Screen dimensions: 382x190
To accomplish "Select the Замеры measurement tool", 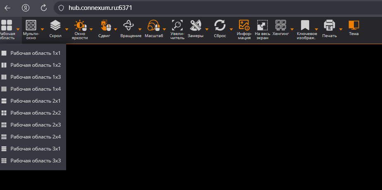I will (x=196, y=25).
